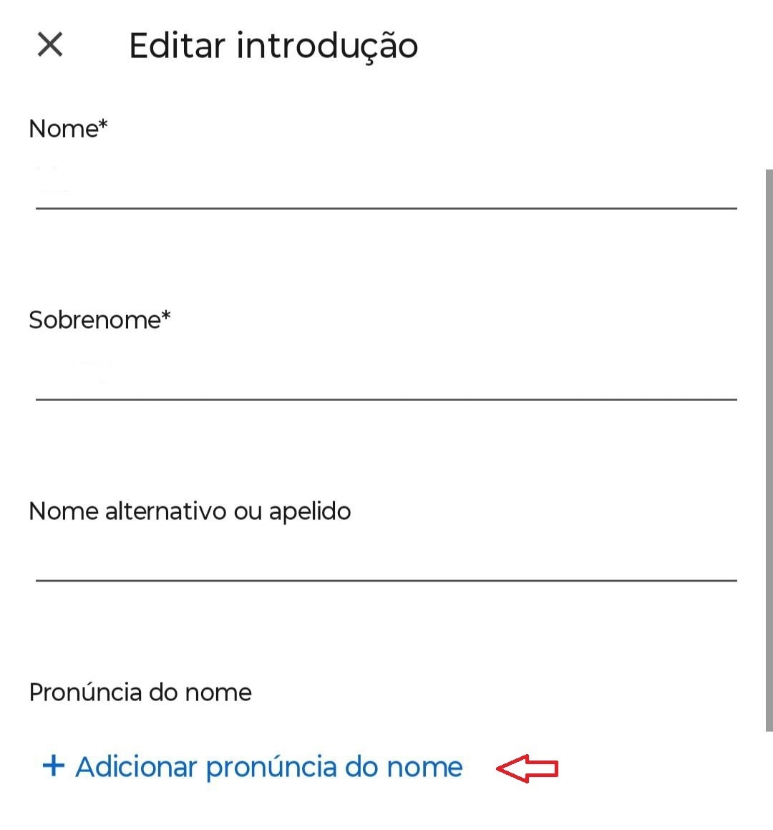
Task: Tap the Adicionar pronúncia do nome link
Action: pyautogui.click(x=268, y=766)
